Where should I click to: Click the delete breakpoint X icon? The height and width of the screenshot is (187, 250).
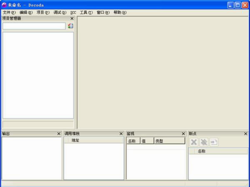(193, 142)
